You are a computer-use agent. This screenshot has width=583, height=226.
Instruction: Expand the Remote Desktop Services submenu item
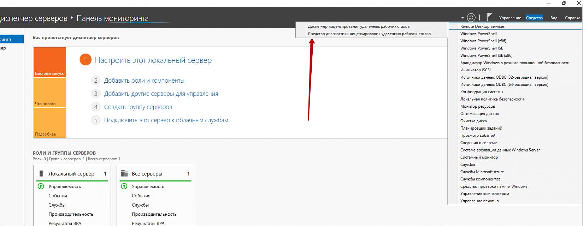point(482,26)
